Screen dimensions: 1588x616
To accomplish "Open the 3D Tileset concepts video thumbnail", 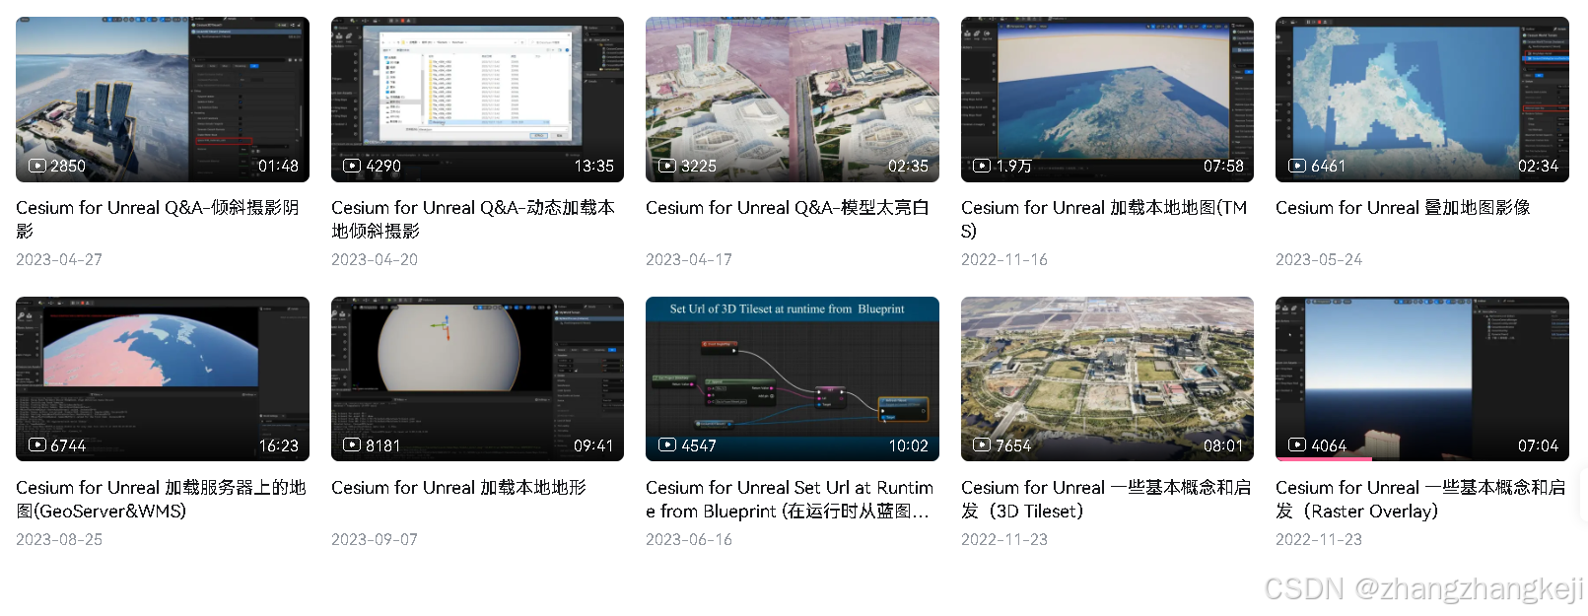I will (x=1107, y=378).
